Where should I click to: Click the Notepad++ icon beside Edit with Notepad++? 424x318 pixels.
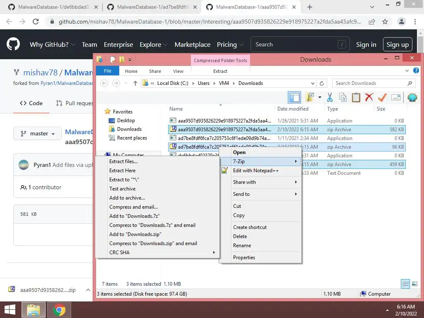coord(224,170)
